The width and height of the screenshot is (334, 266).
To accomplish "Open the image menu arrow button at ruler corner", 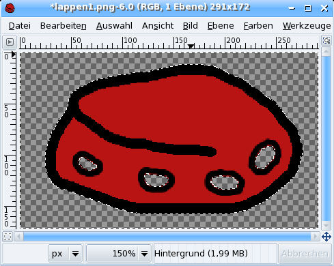I will click(10, 42).
